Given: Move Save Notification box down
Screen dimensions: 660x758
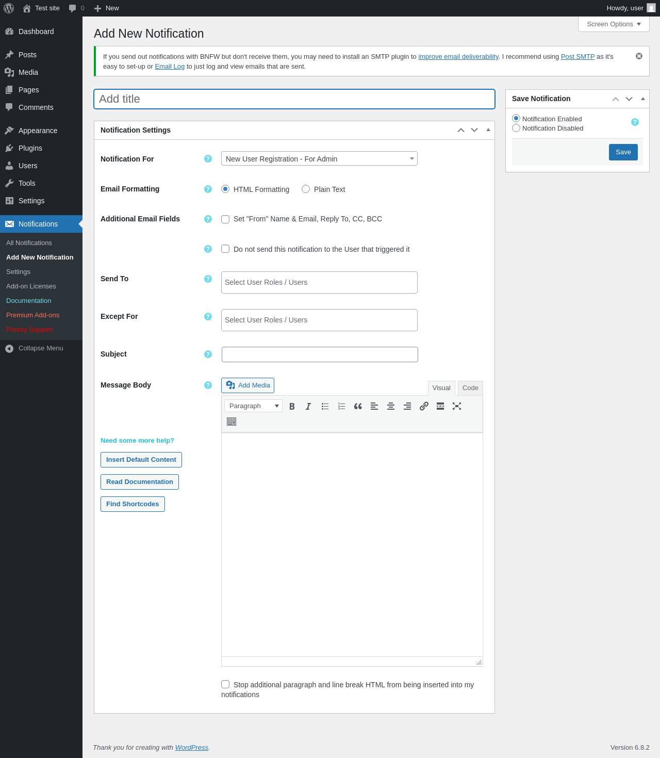Looking at the screenshot, I should click(x=629, y=99).
